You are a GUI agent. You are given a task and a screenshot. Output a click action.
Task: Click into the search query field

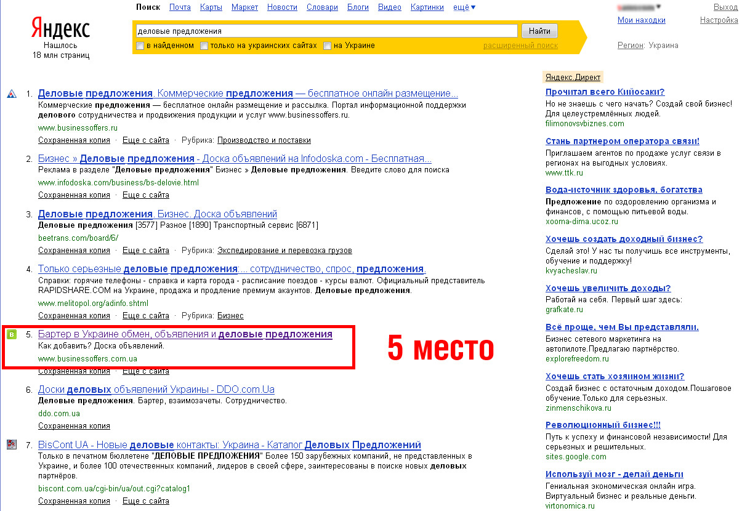pos(326,31)
